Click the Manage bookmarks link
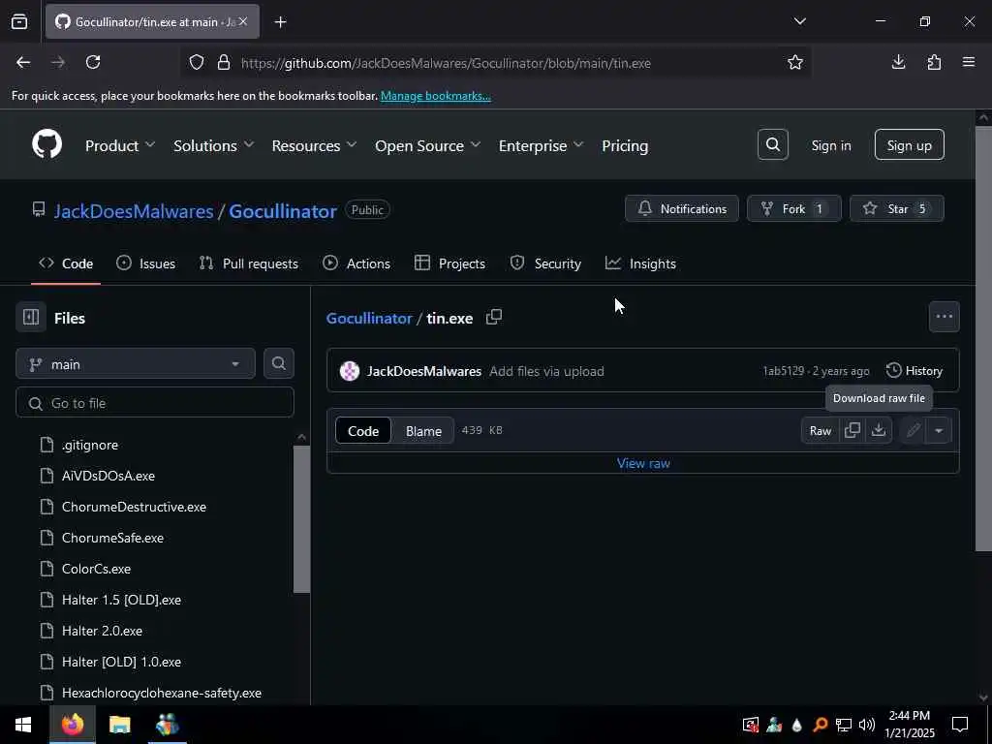This screenshot has height=744, width=992. [x=435, y=96]
